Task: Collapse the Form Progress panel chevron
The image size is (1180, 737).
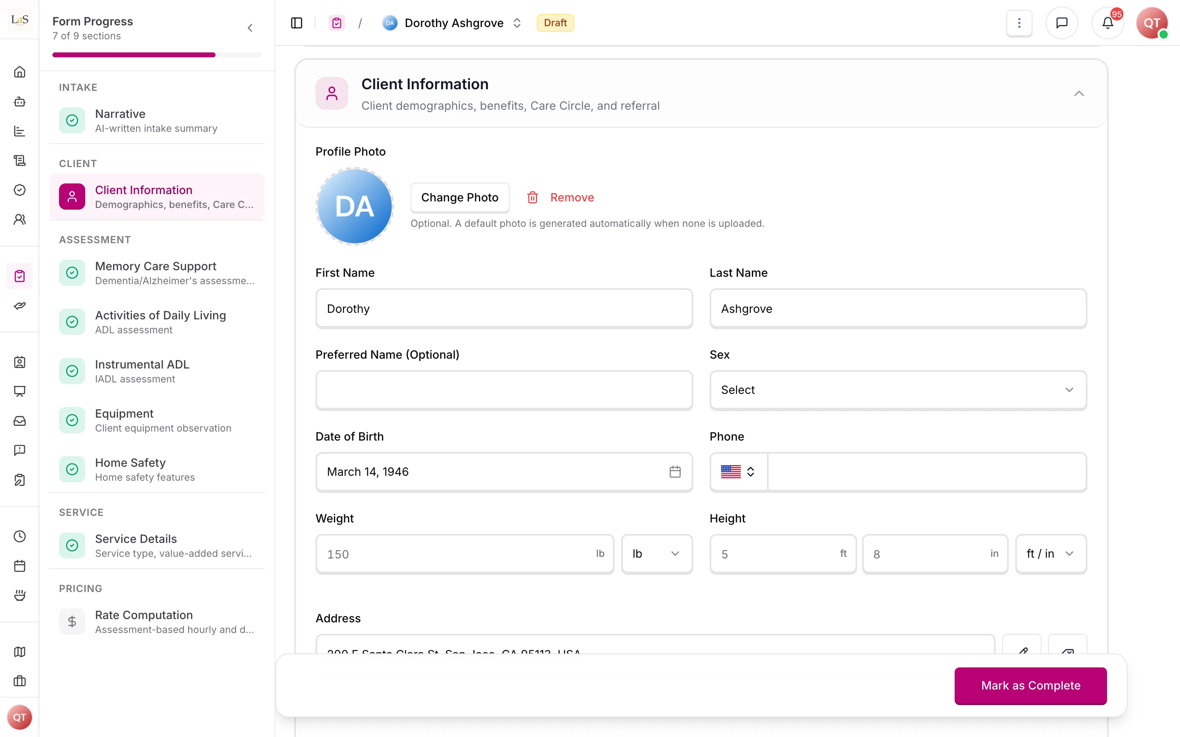Action: coord(250,28)
